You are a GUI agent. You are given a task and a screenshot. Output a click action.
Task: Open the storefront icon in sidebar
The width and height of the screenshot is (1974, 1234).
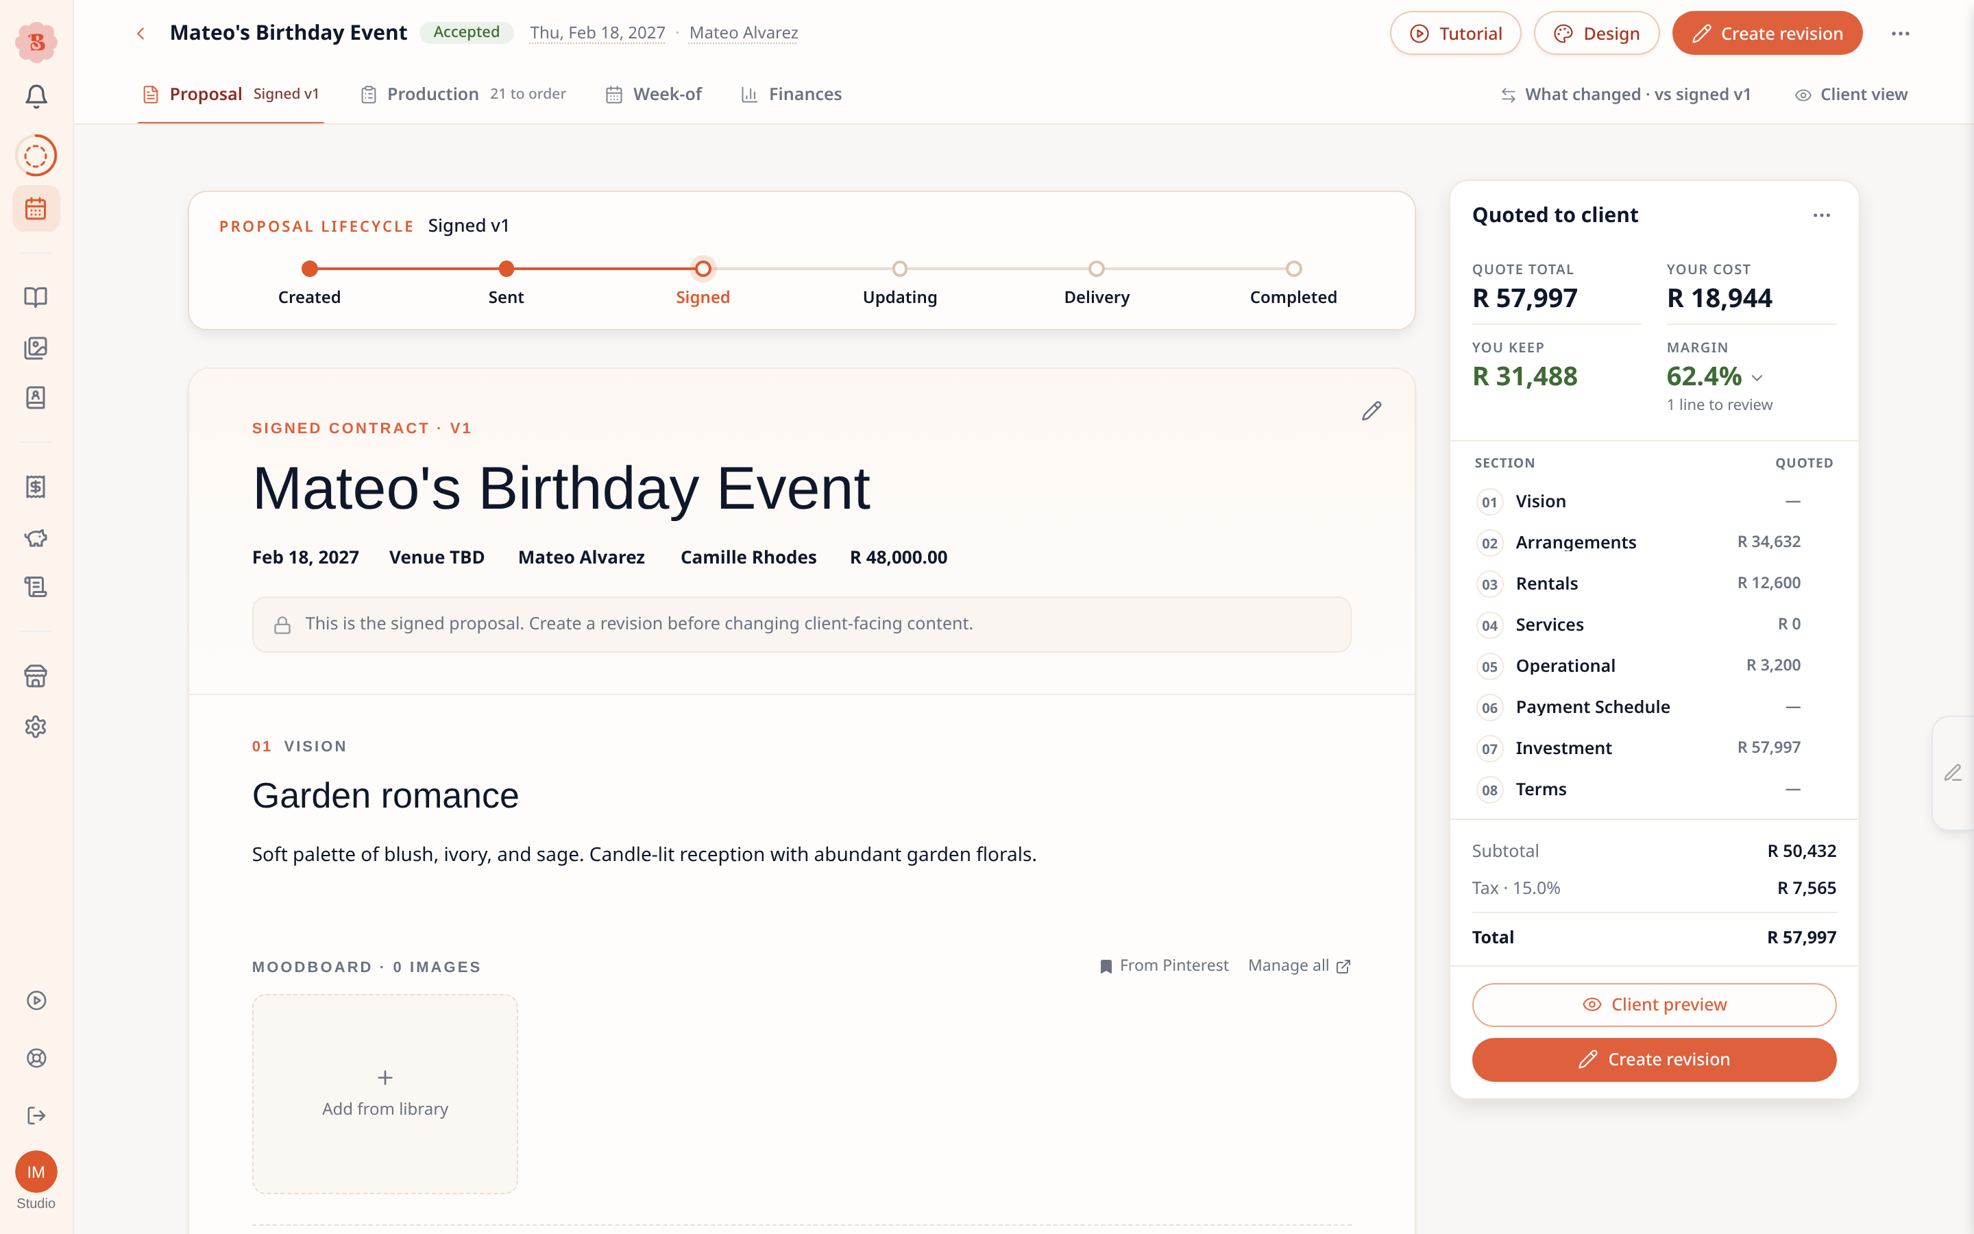36,676
